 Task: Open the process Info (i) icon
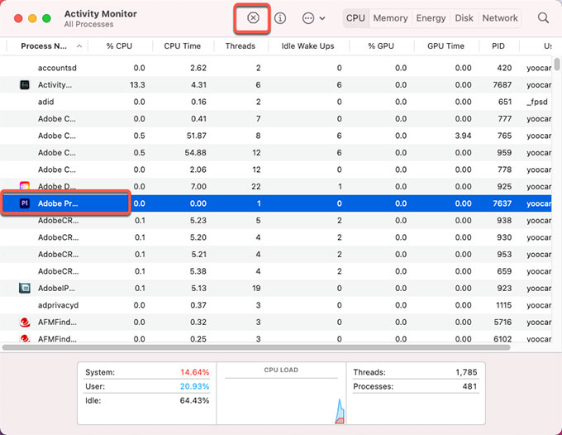point(280,17)
